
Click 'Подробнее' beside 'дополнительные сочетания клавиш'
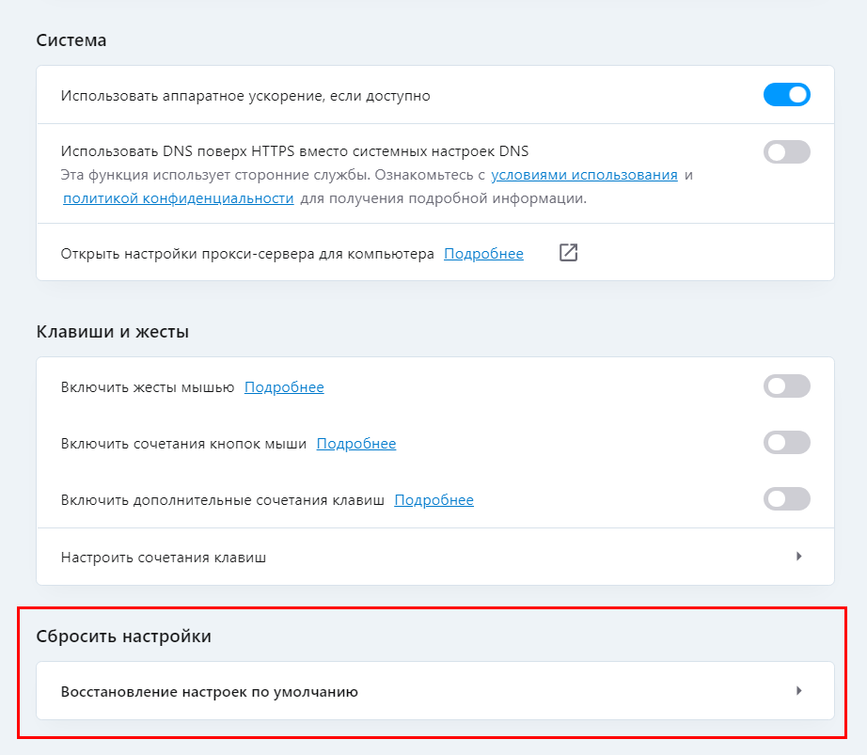433,500
